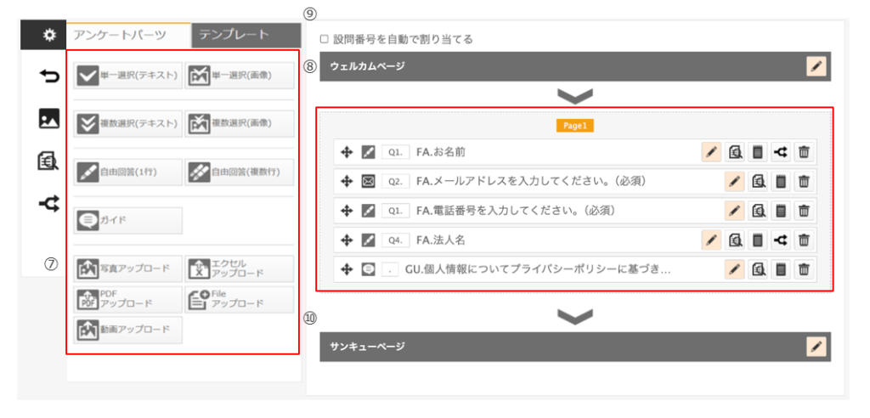Delete the FA.お名前 question
The width and height of the screenshot is (870, 418).
[804, 152]
